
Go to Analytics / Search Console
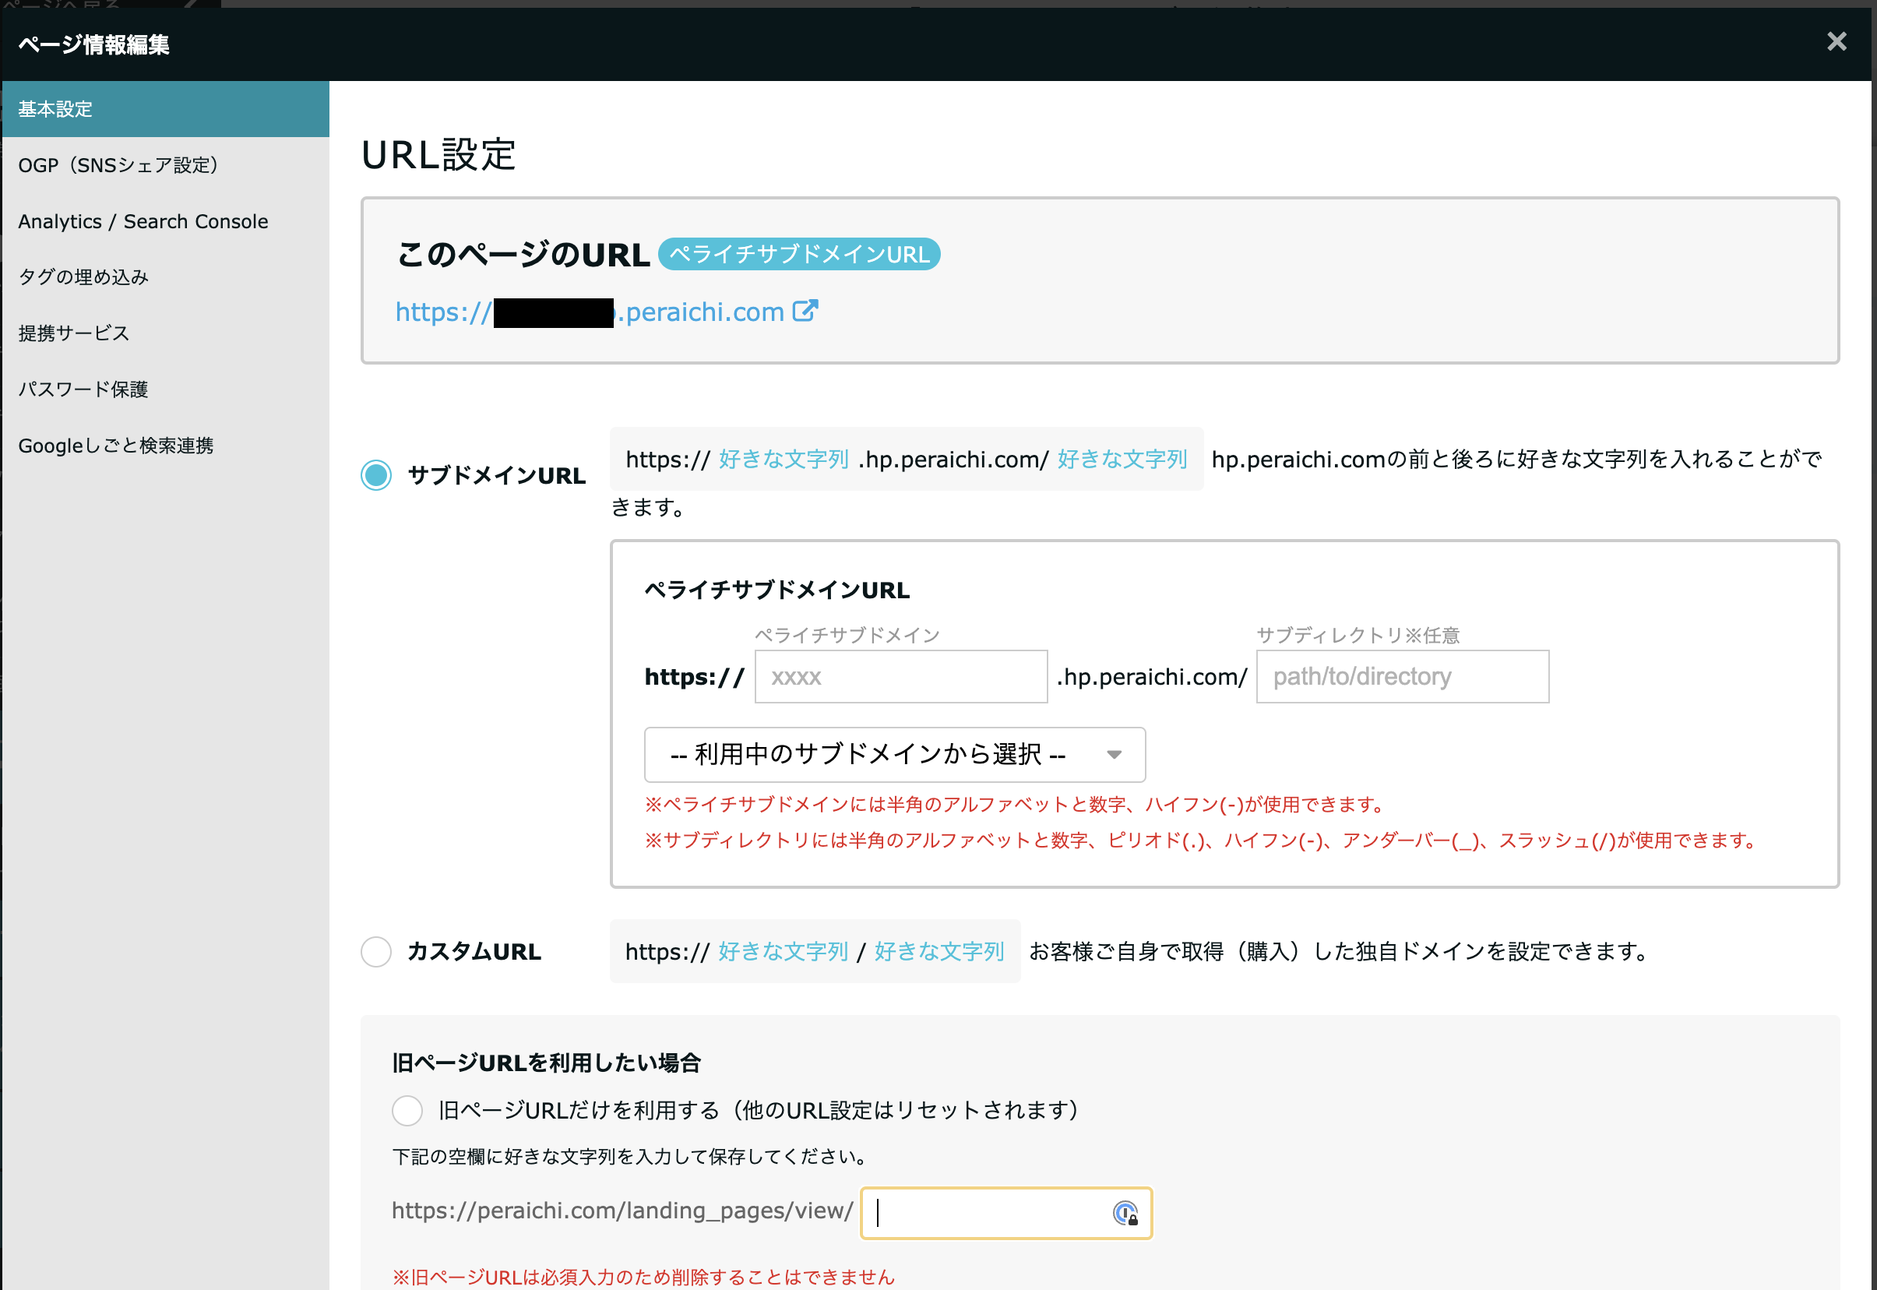166,221
